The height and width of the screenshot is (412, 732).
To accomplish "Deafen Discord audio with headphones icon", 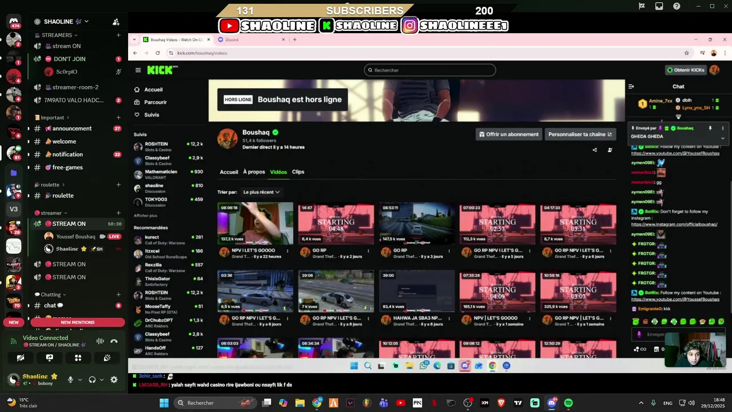I will (92, 379).
